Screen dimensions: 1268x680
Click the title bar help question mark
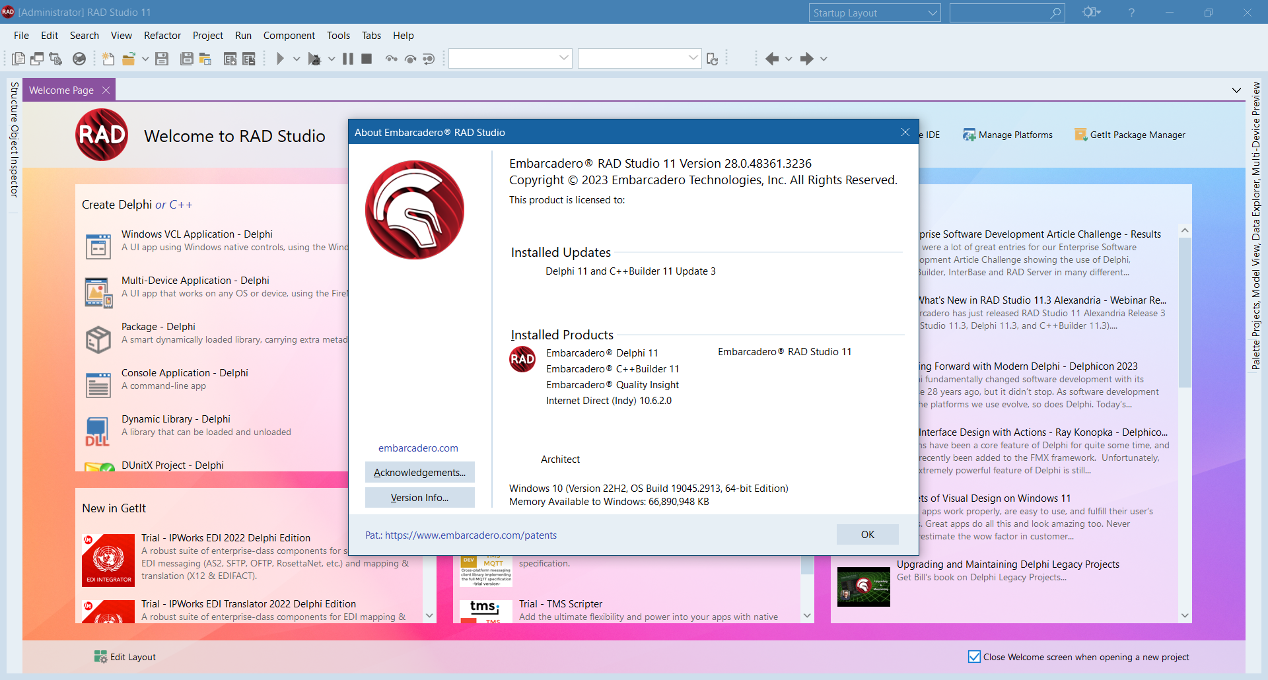pos(1131,13)
